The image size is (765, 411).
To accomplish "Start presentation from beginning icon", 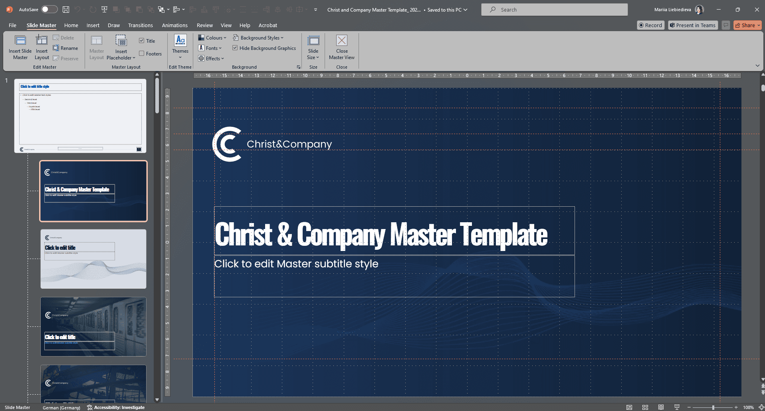I will tap(104, 10).
